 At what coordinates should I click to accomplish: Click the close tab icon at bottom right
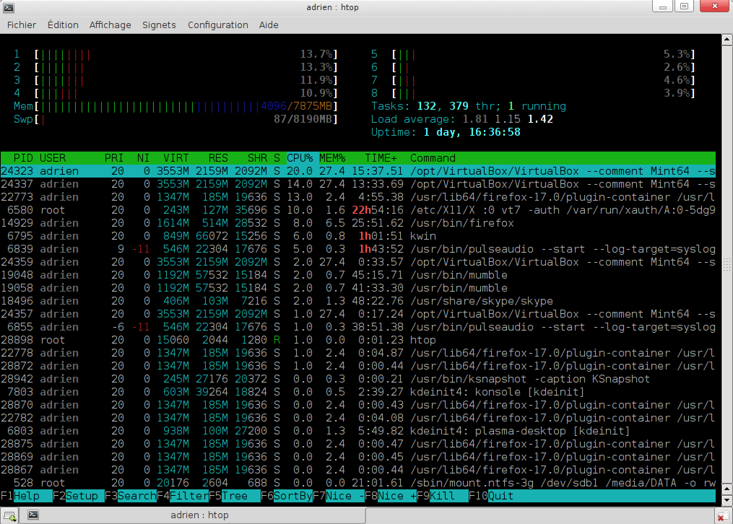pyautogui.click(x=723, y=515)
